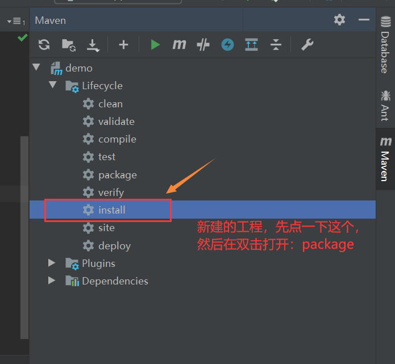Select the Dependencies folder row
Viewport: 395px width, 364px height.
(x=202, y=281)
